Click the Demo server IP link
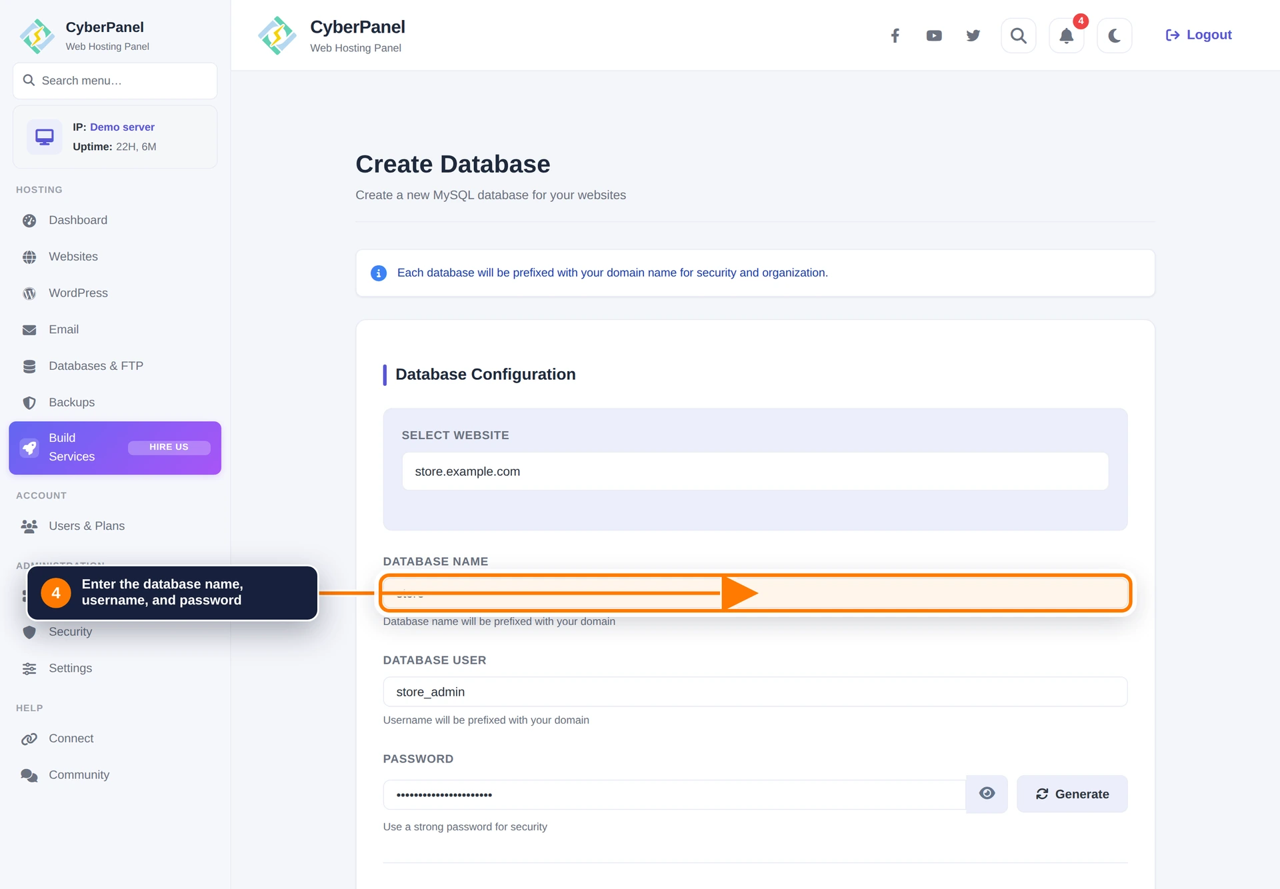 122,127
